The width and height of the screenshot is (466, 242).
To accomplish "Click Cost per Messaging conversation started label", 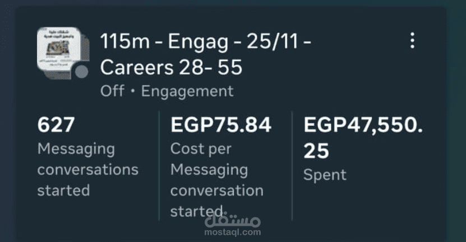I will (x=217, y=180).
